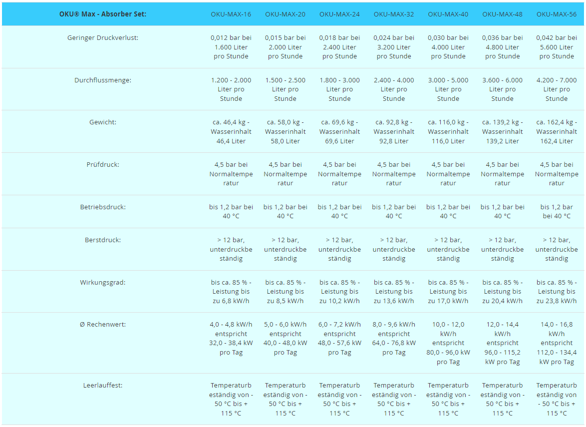Select the Gewicht row label

point(103,122)
